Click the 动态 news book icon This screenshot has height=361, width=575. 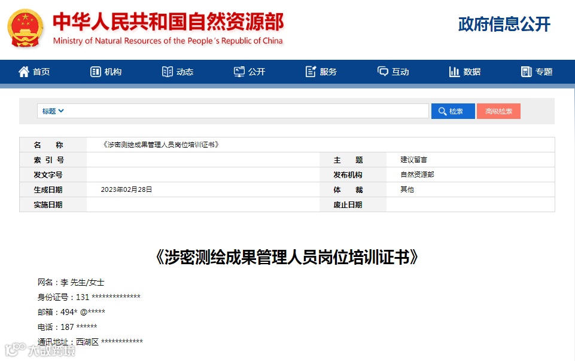pos(167,72)
